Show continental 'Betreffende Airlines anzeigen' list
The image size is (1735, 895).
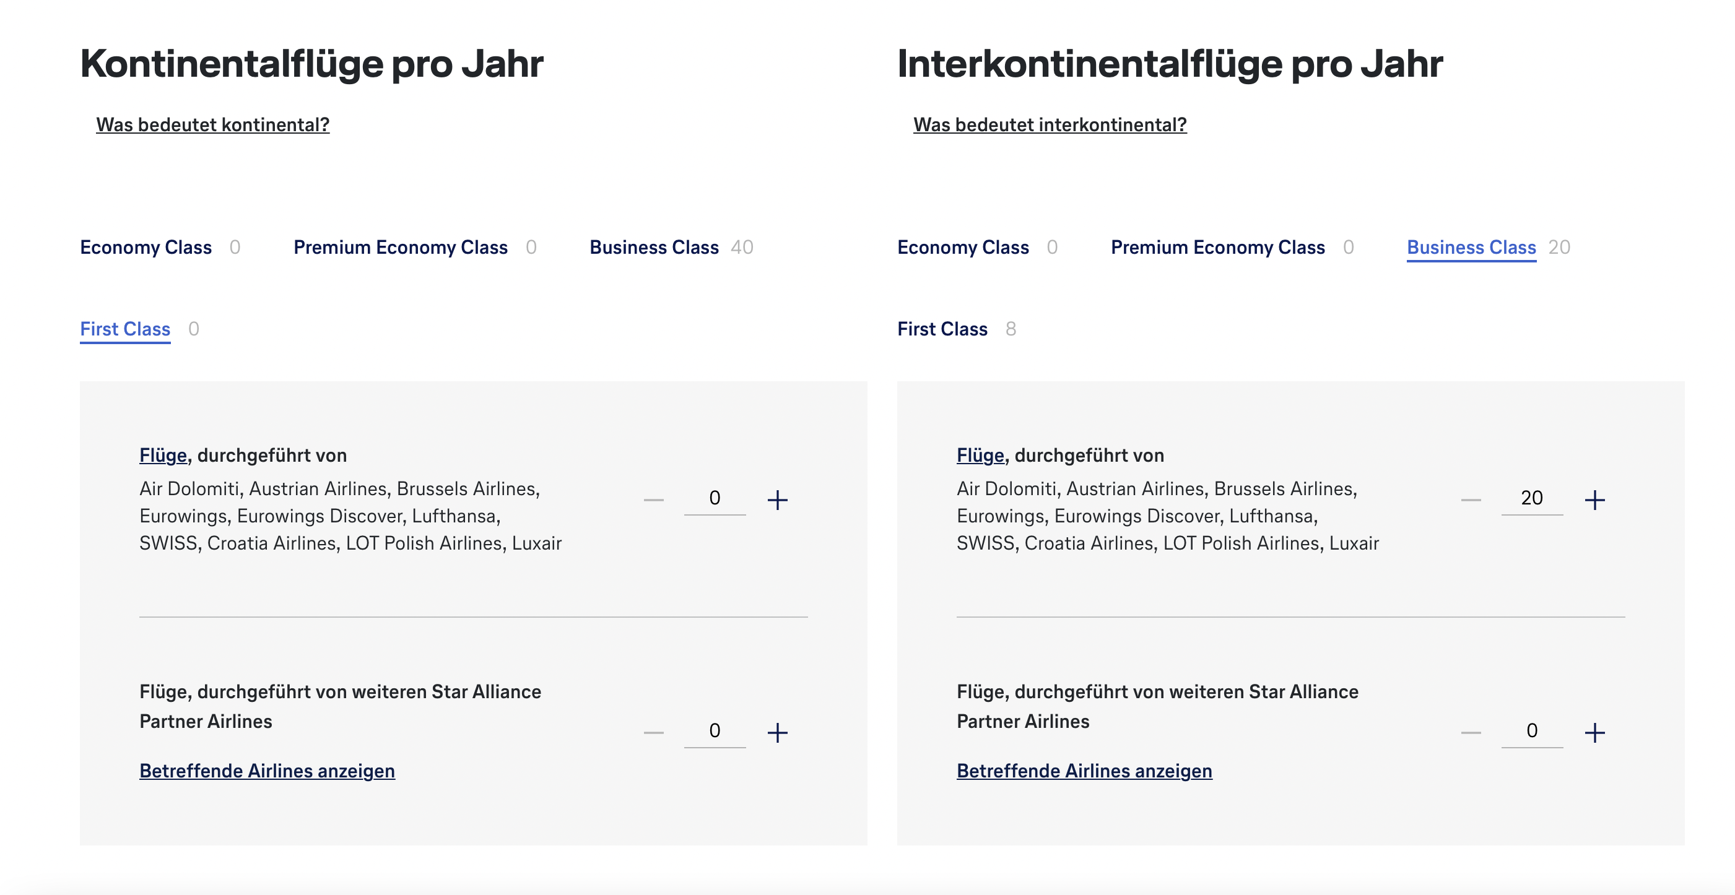pos(267,771)
